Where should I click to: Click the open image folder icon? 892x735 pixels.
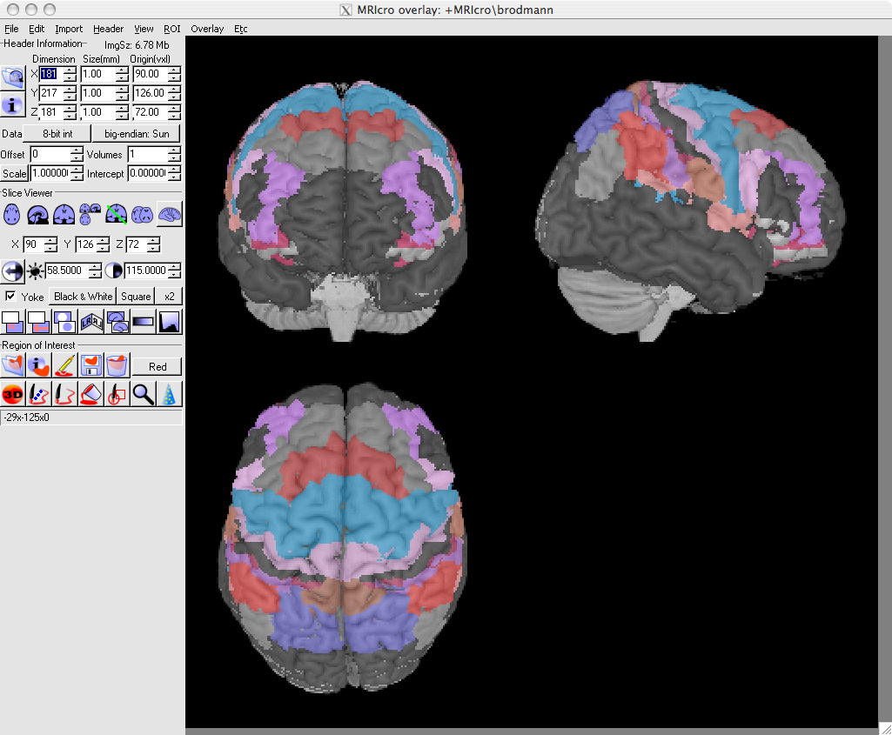[12, 77]
